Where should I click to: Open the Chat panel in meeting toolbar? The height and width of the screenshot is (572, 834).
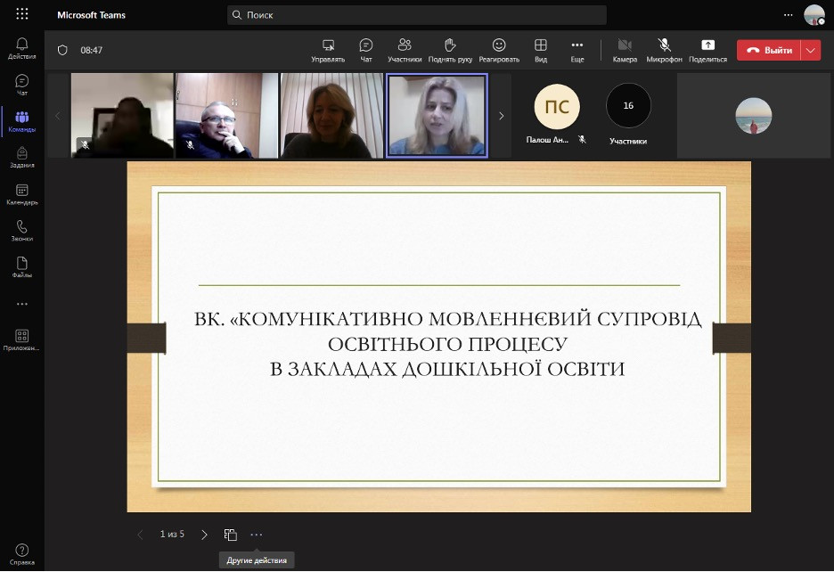pyautogui.click(x=365, y=50)
